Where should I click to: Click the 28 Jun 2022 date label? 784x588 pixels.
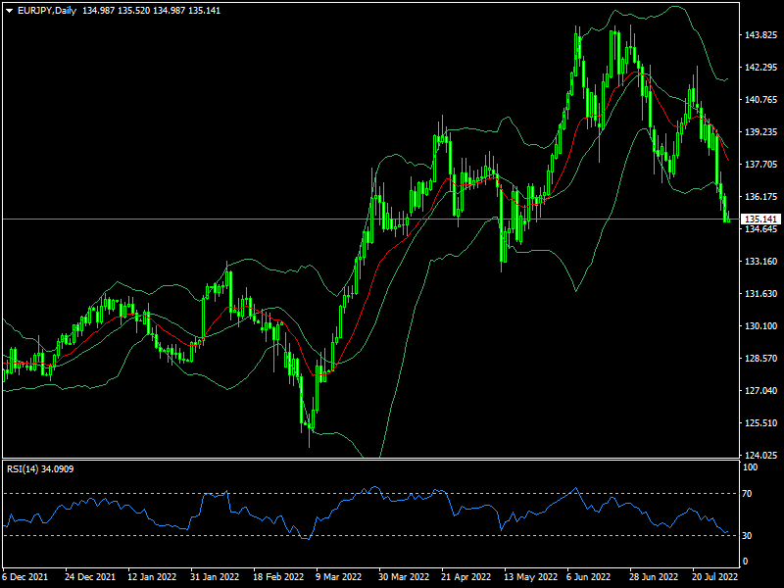[654, 577]
